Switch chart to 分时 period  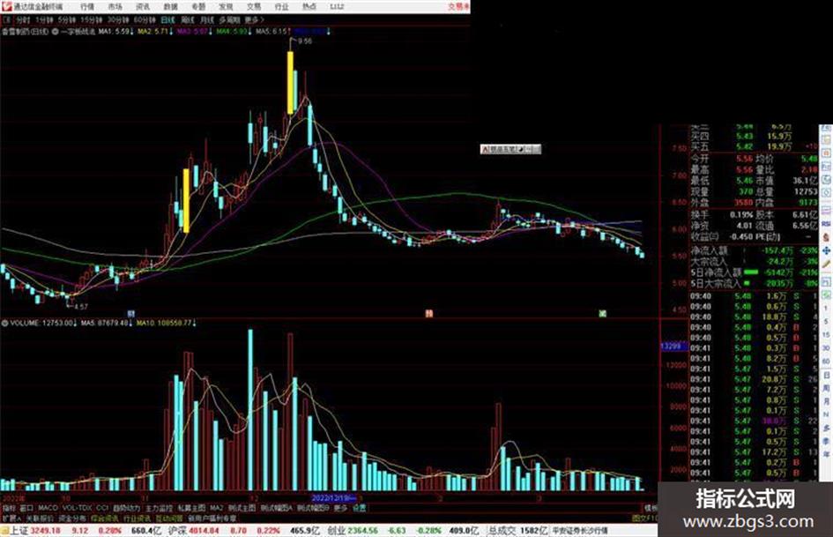[22, 19]
